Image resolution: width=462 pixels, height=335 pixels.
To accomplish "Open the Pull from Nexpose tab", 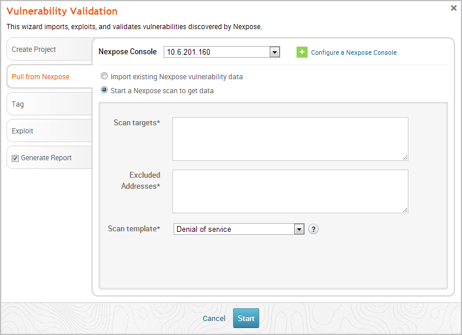I will click(49, 77).
